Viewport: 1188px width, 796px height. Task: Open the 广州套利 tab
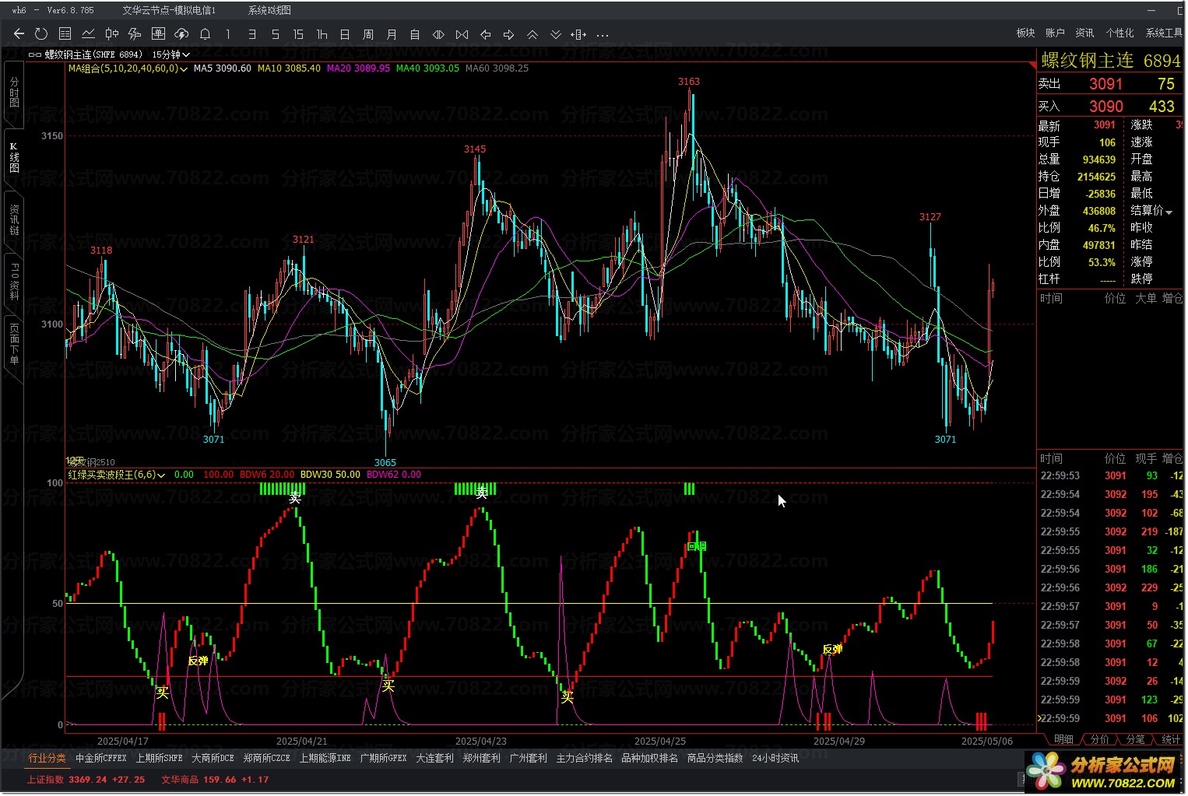pyautogui.click(x=528, y=758)
